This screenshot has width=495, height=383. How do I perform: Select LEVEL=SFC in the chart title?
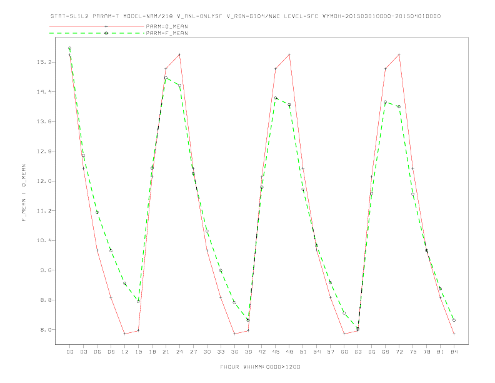click(301, 16)
